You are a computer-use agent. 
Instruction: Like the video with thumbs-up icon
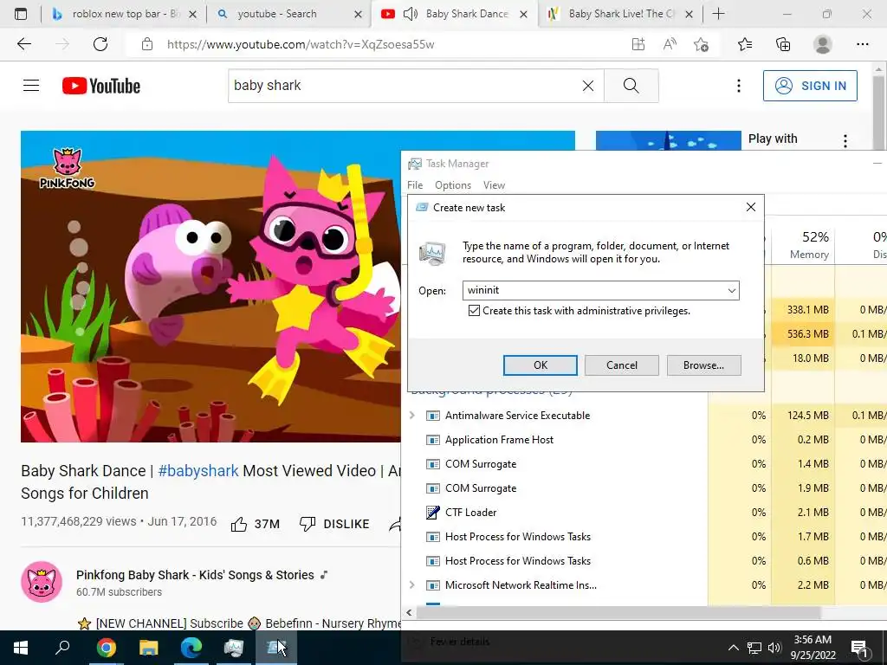pyautogui.click(x=239, y=524)
